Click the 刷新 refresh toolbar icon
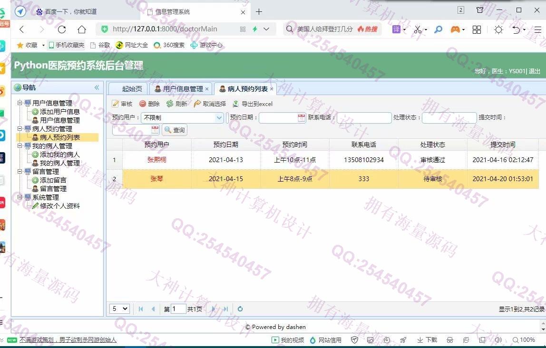 (170, 104)
